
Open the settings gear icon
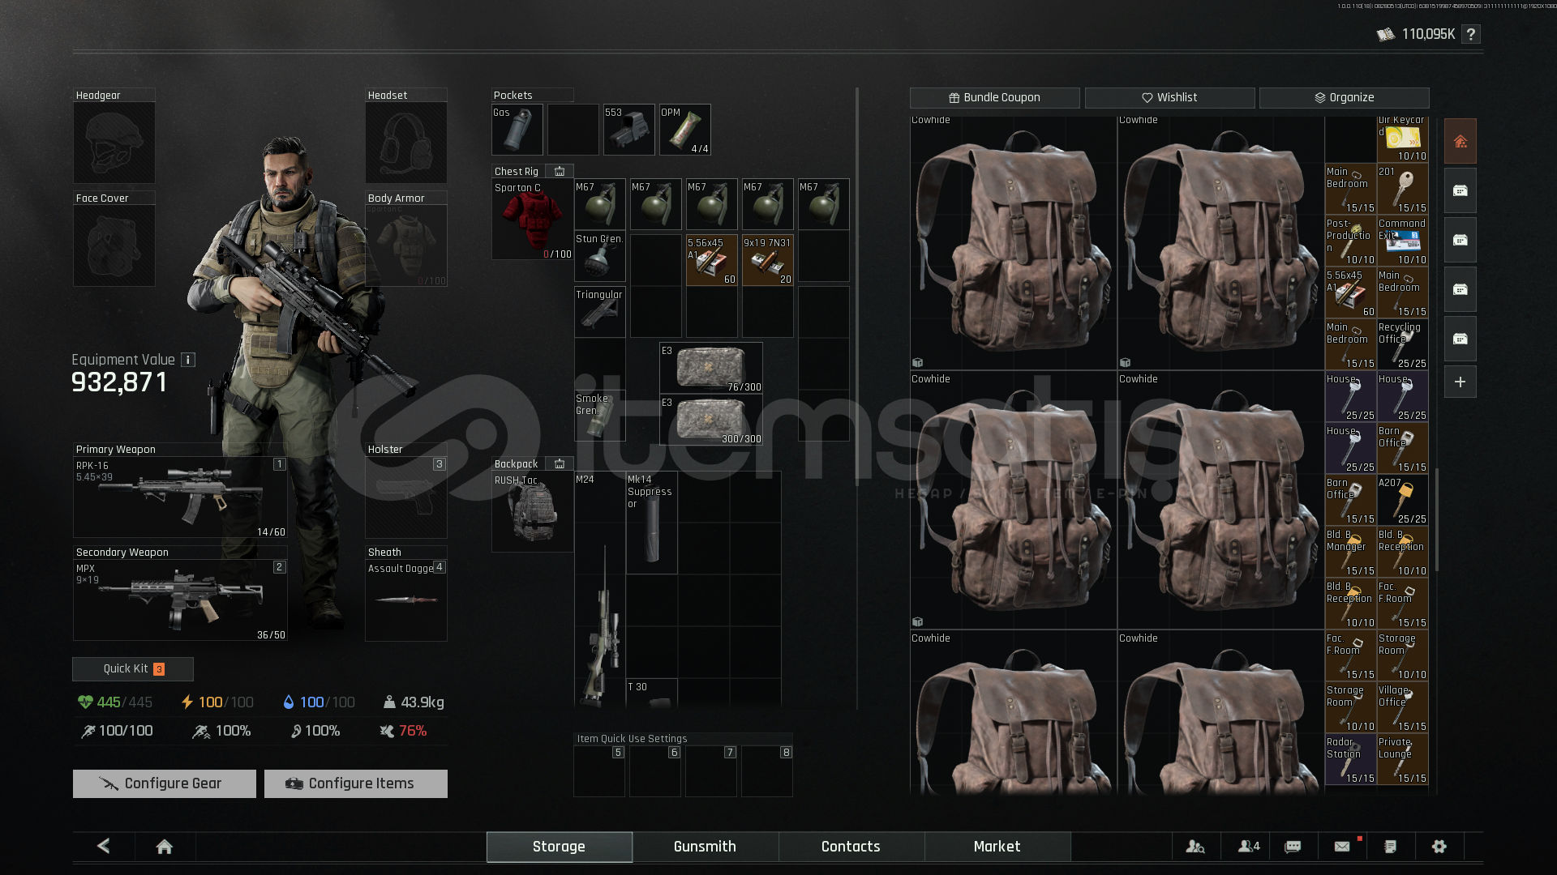[1439, 846]
